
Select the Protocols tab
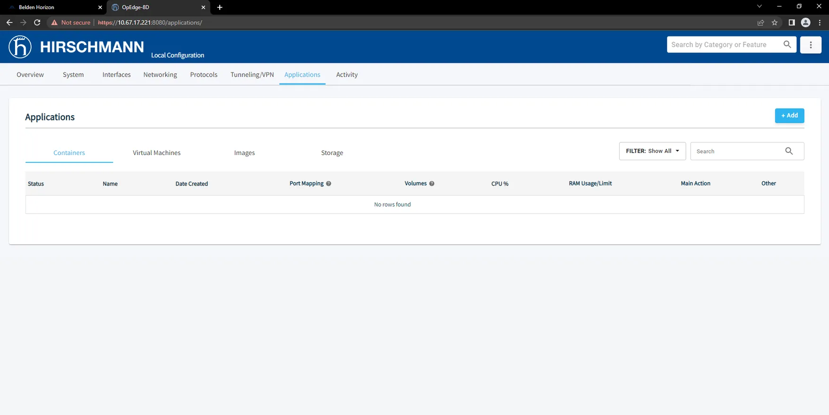(204, 75)
